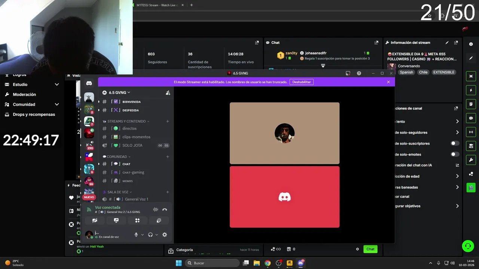Open the server with the 55 badge

(x=89, y=181)
